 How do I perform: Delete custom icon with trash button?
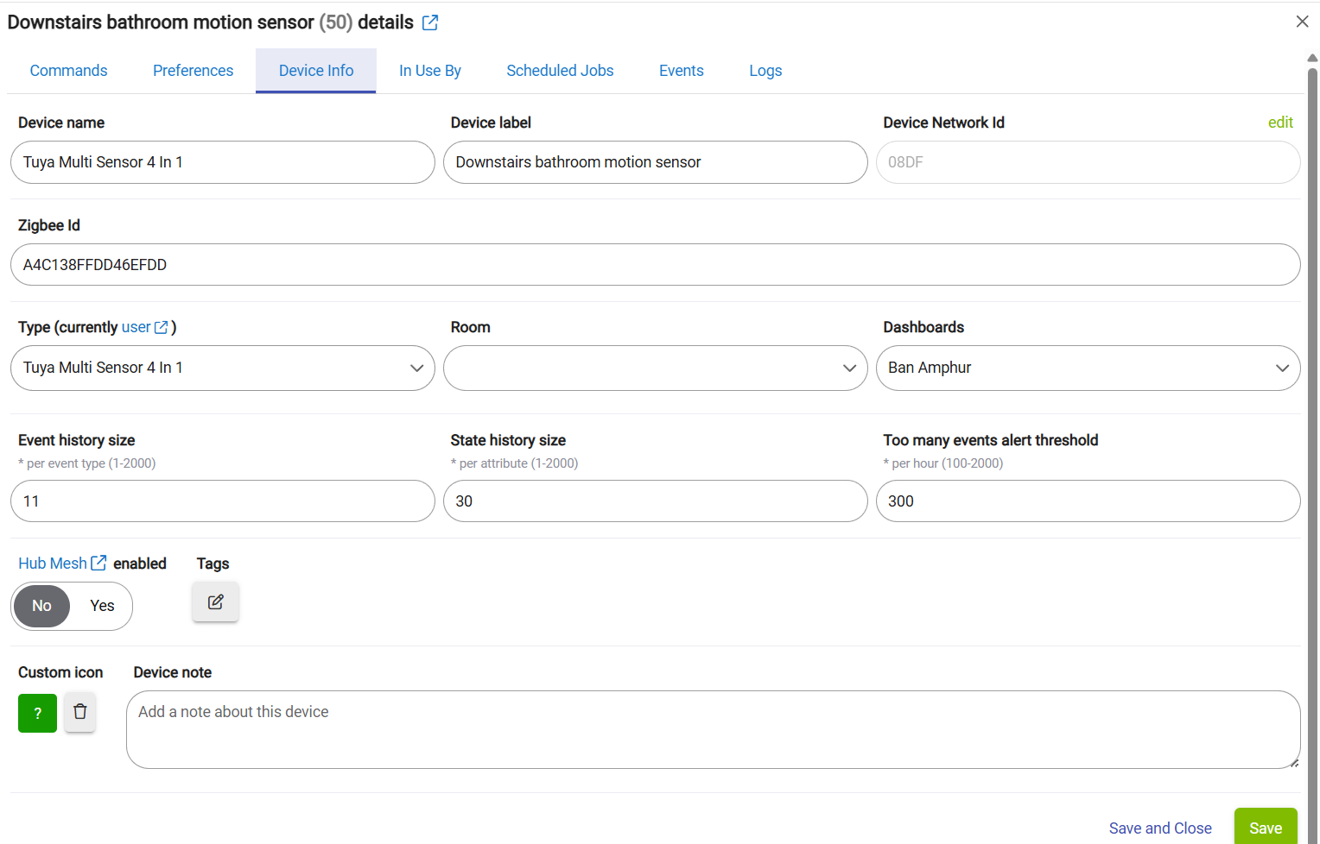(80, 712)
